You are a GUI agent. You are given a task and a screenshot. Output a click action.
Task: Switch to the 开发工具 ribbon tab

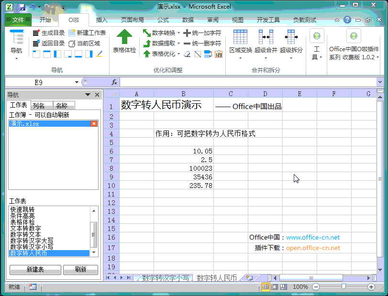coord(268,20)
